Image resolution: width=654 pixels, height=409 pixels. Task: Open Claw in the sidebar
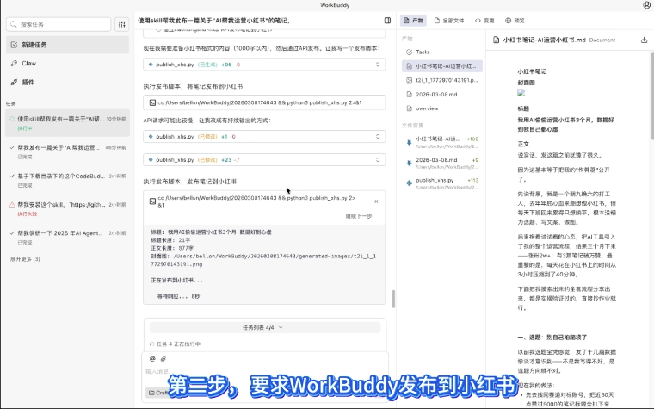coord(68,64)
